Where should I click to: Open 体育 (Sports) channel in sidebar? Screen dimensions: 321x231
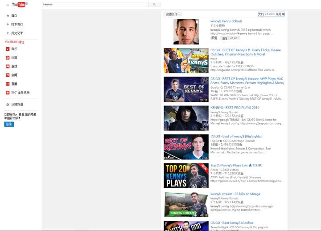point(14,57)
